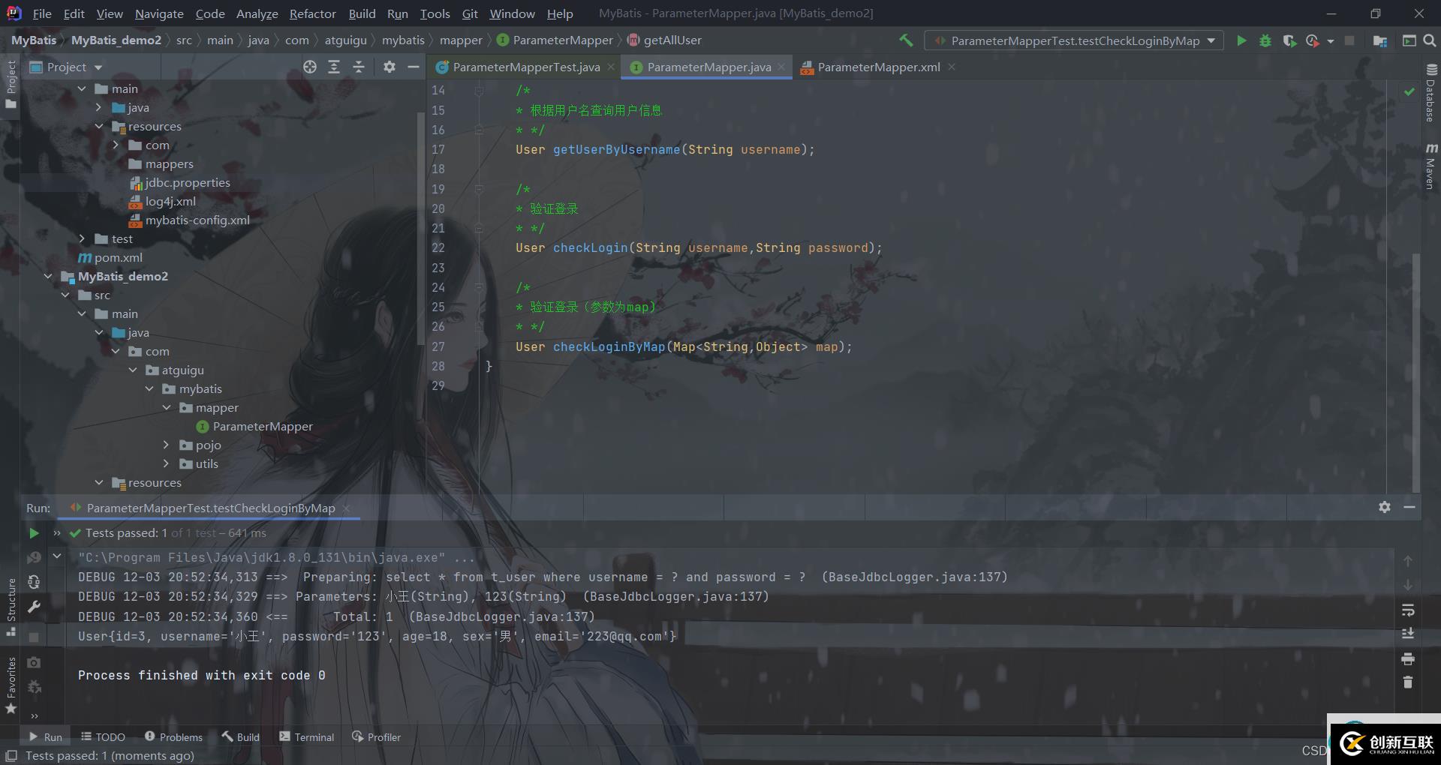
Task: Expand the test folder node
Action: tap(82, 238)
